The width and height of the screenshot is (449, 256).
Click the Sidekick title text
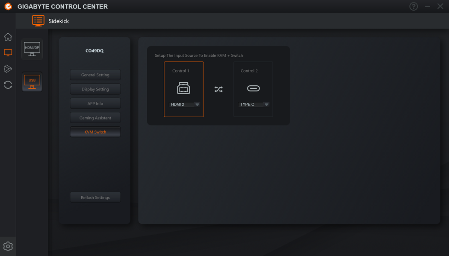point(59,21)
